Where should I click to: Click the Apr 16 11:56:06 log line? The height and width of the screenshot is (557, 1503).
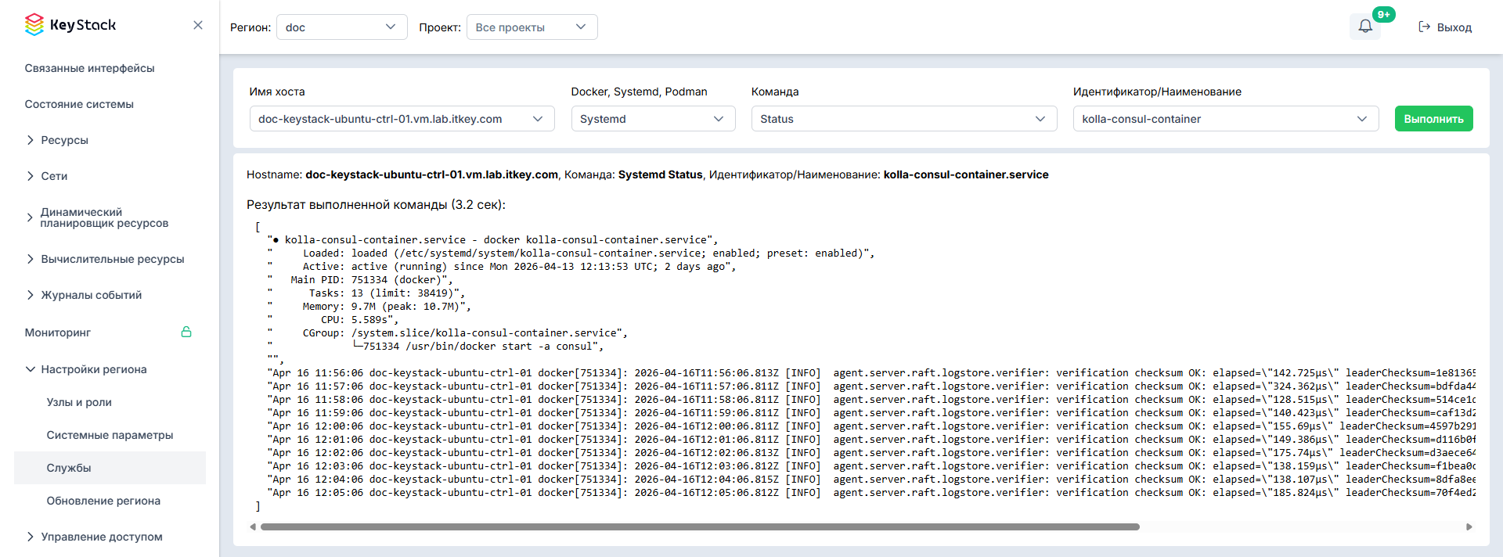[871, 373]
